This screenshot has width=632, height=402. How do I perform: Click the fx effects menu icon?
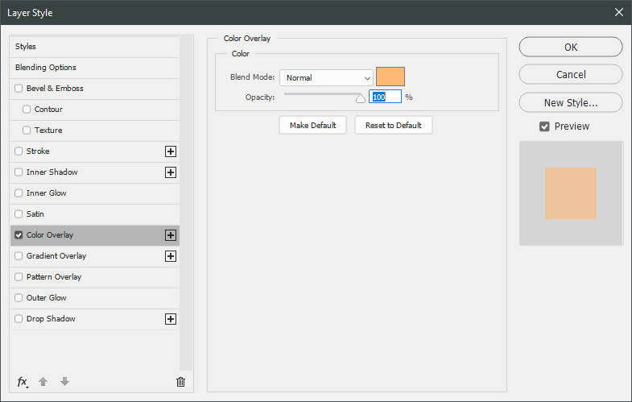pyautogui.click(x=23, y=382)
